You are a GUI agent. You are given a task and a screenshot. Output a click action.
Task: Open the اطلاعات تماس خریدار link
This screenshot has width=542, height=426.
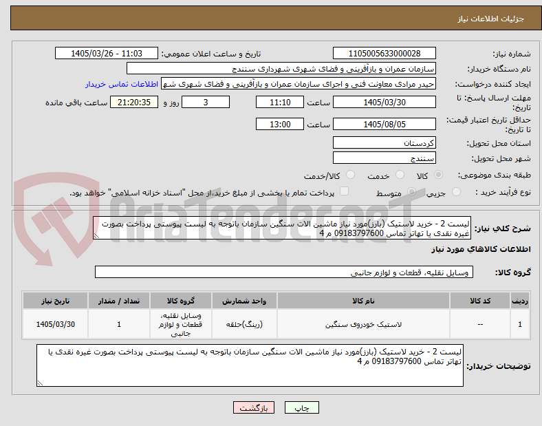(122, 84)
